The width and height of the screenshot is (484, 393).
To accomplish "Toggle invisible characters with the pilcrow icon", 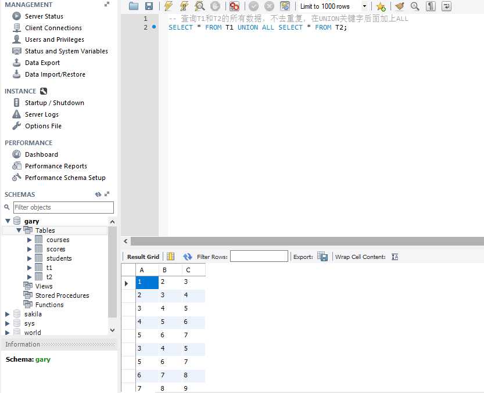I will (x=431, y=6).
